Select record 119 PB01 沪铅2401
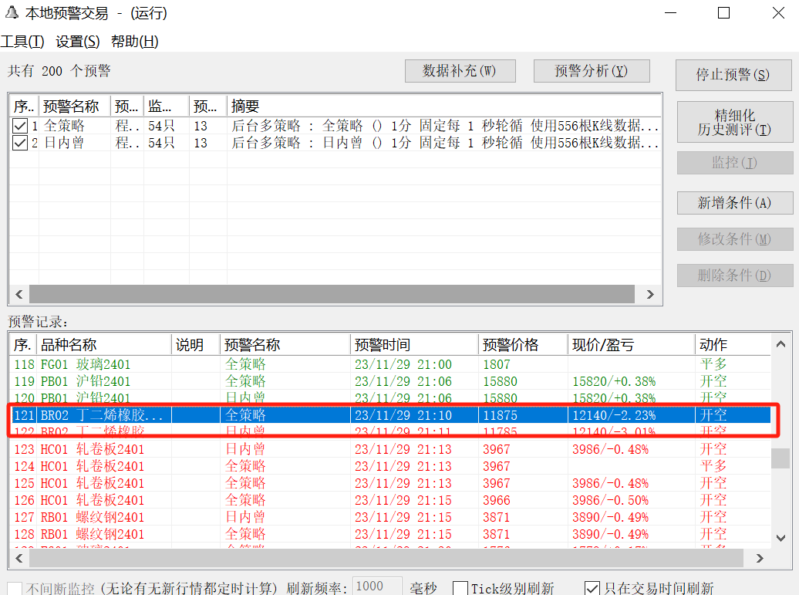 click(389, 381)
